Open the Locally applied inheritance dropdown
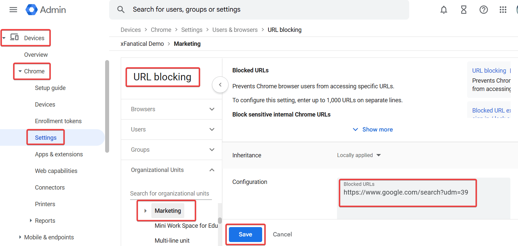 (x=359, y=155)
